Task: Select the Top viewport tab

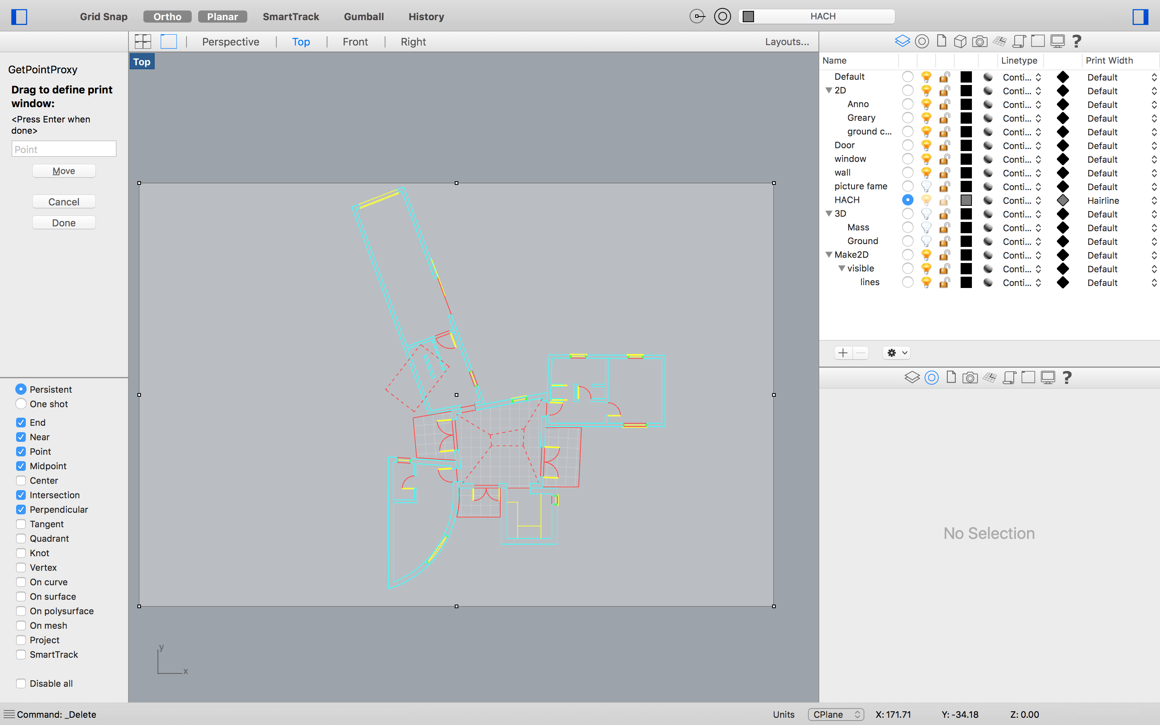Action: tap(301, 42)
